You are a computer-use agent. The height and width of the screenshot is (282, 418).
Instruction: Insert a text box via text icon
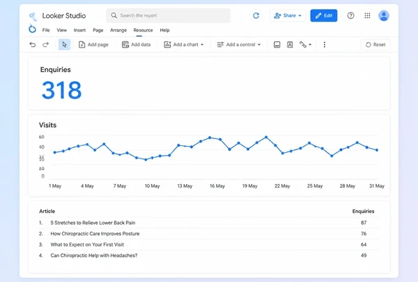(290, 45)
